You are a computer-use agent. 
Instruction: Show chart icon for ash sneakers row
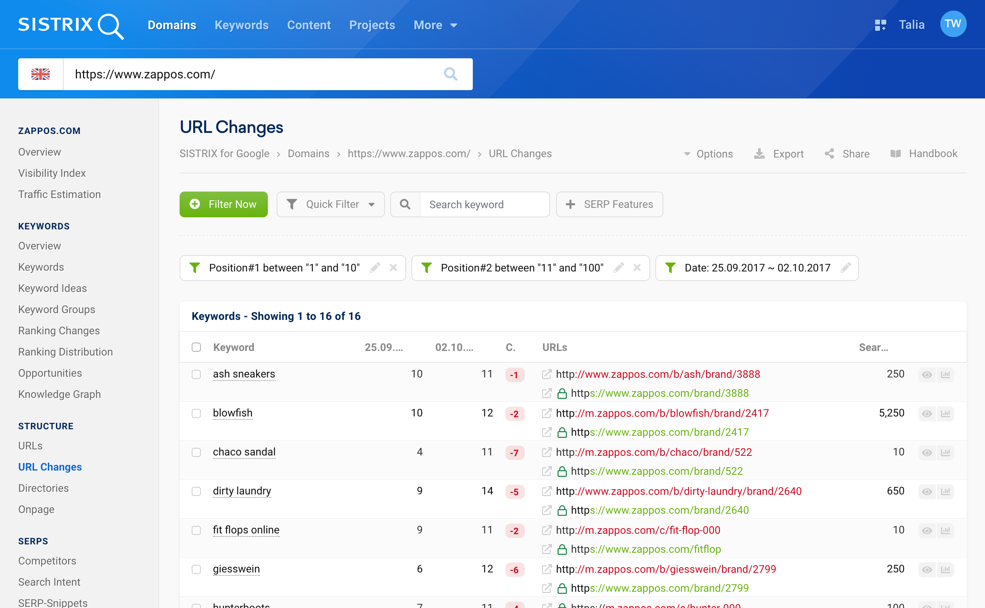tap(946, 375)
